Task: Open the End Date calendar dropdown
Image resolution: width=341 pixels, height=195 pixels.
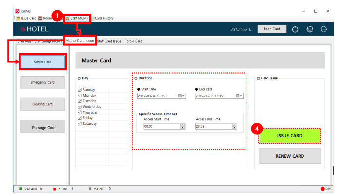Action: 239,96
